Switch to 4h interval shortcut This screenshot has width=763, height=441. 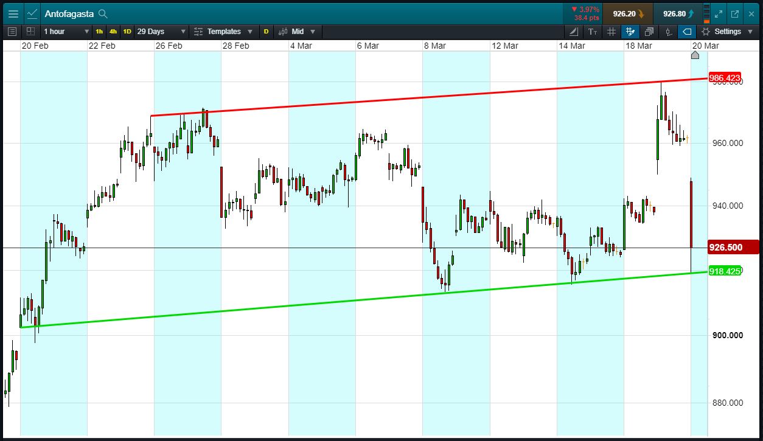point(113,31)
